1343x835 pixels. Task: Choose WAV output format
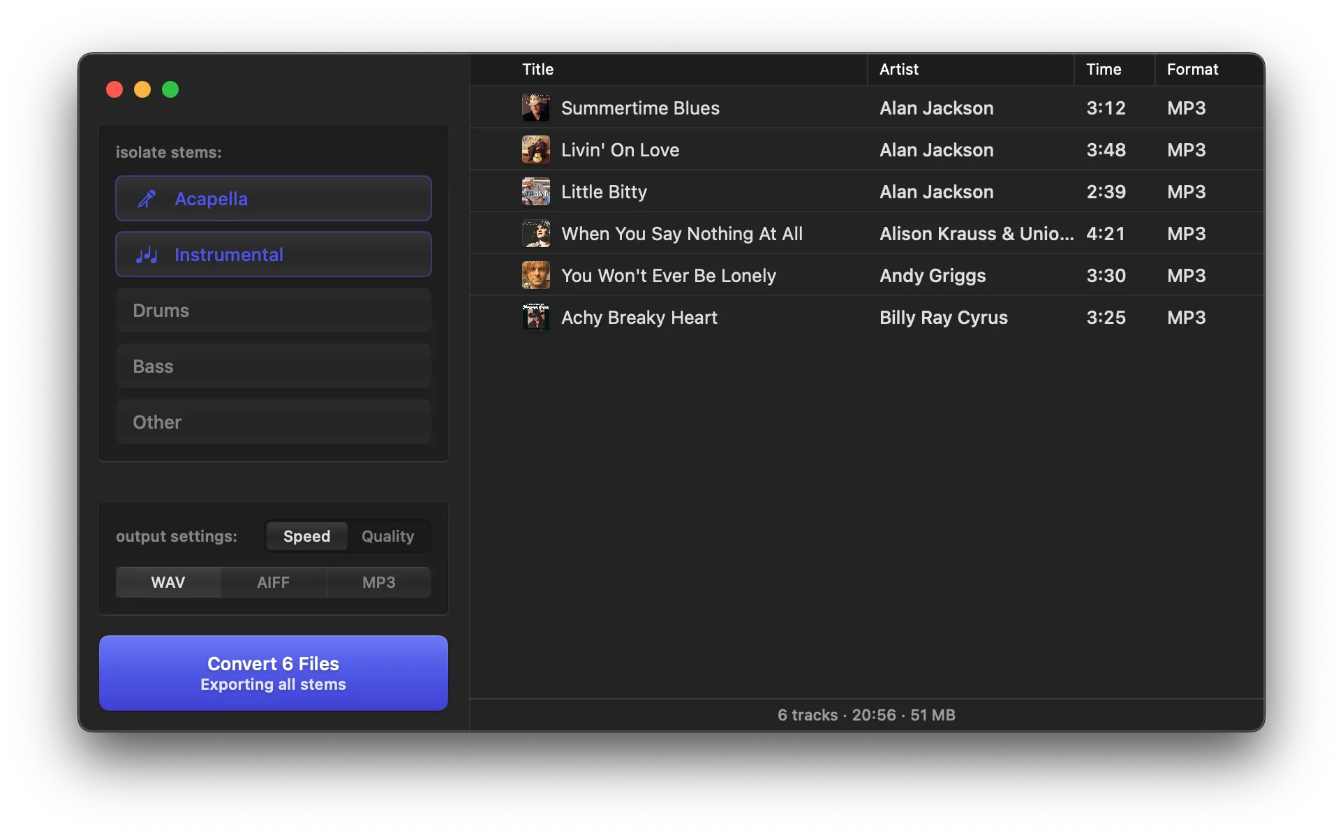coord(168,582)
